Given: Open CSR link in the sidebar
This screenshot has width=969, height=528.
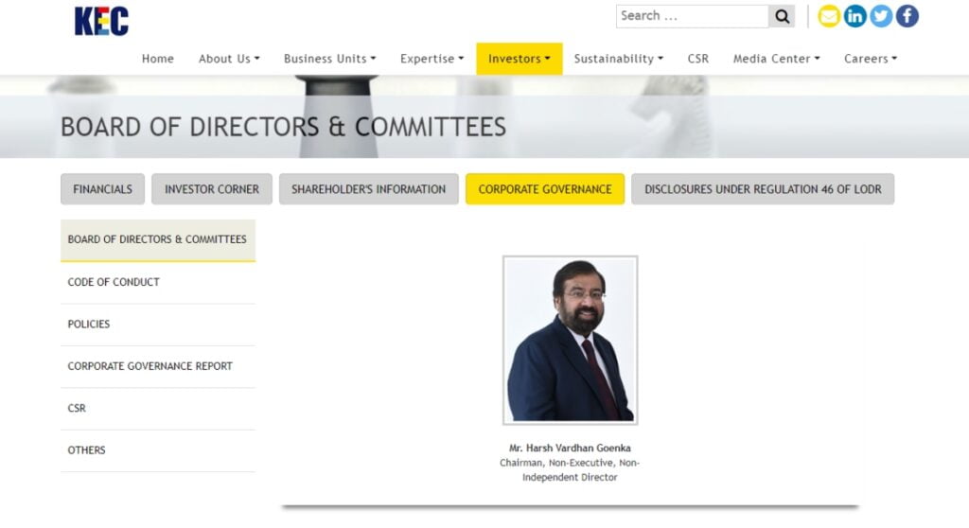Looking at the screenshot, I should pyautogui.click(x=158, y=409).
